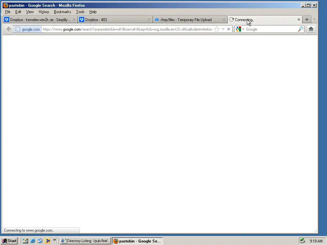Click the Google search box

(x=271, y=29)
